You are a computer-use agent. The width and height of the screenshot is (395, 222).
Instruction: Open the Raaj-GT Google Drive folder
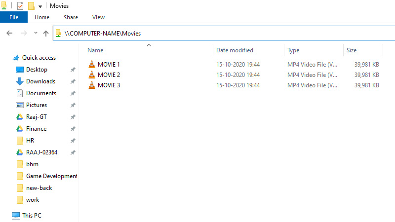pyautogui.click(x=36, y=117)
